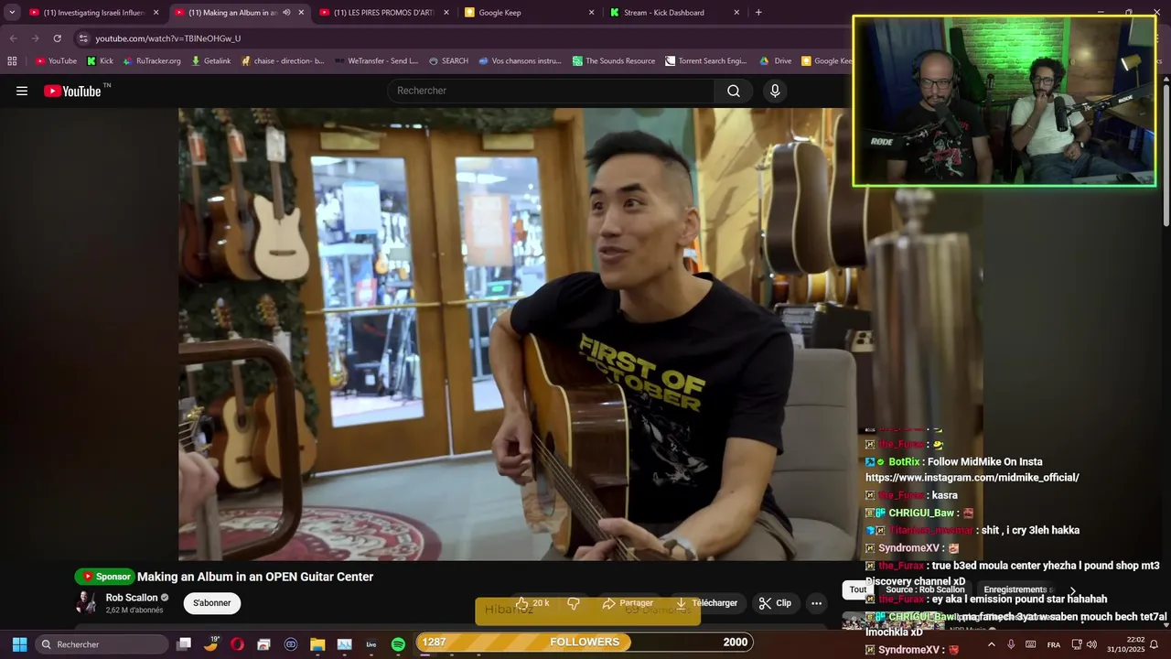View site information icon in address bar
The width and height of the screenshot is (1171, 659).
tap(83, 38)
